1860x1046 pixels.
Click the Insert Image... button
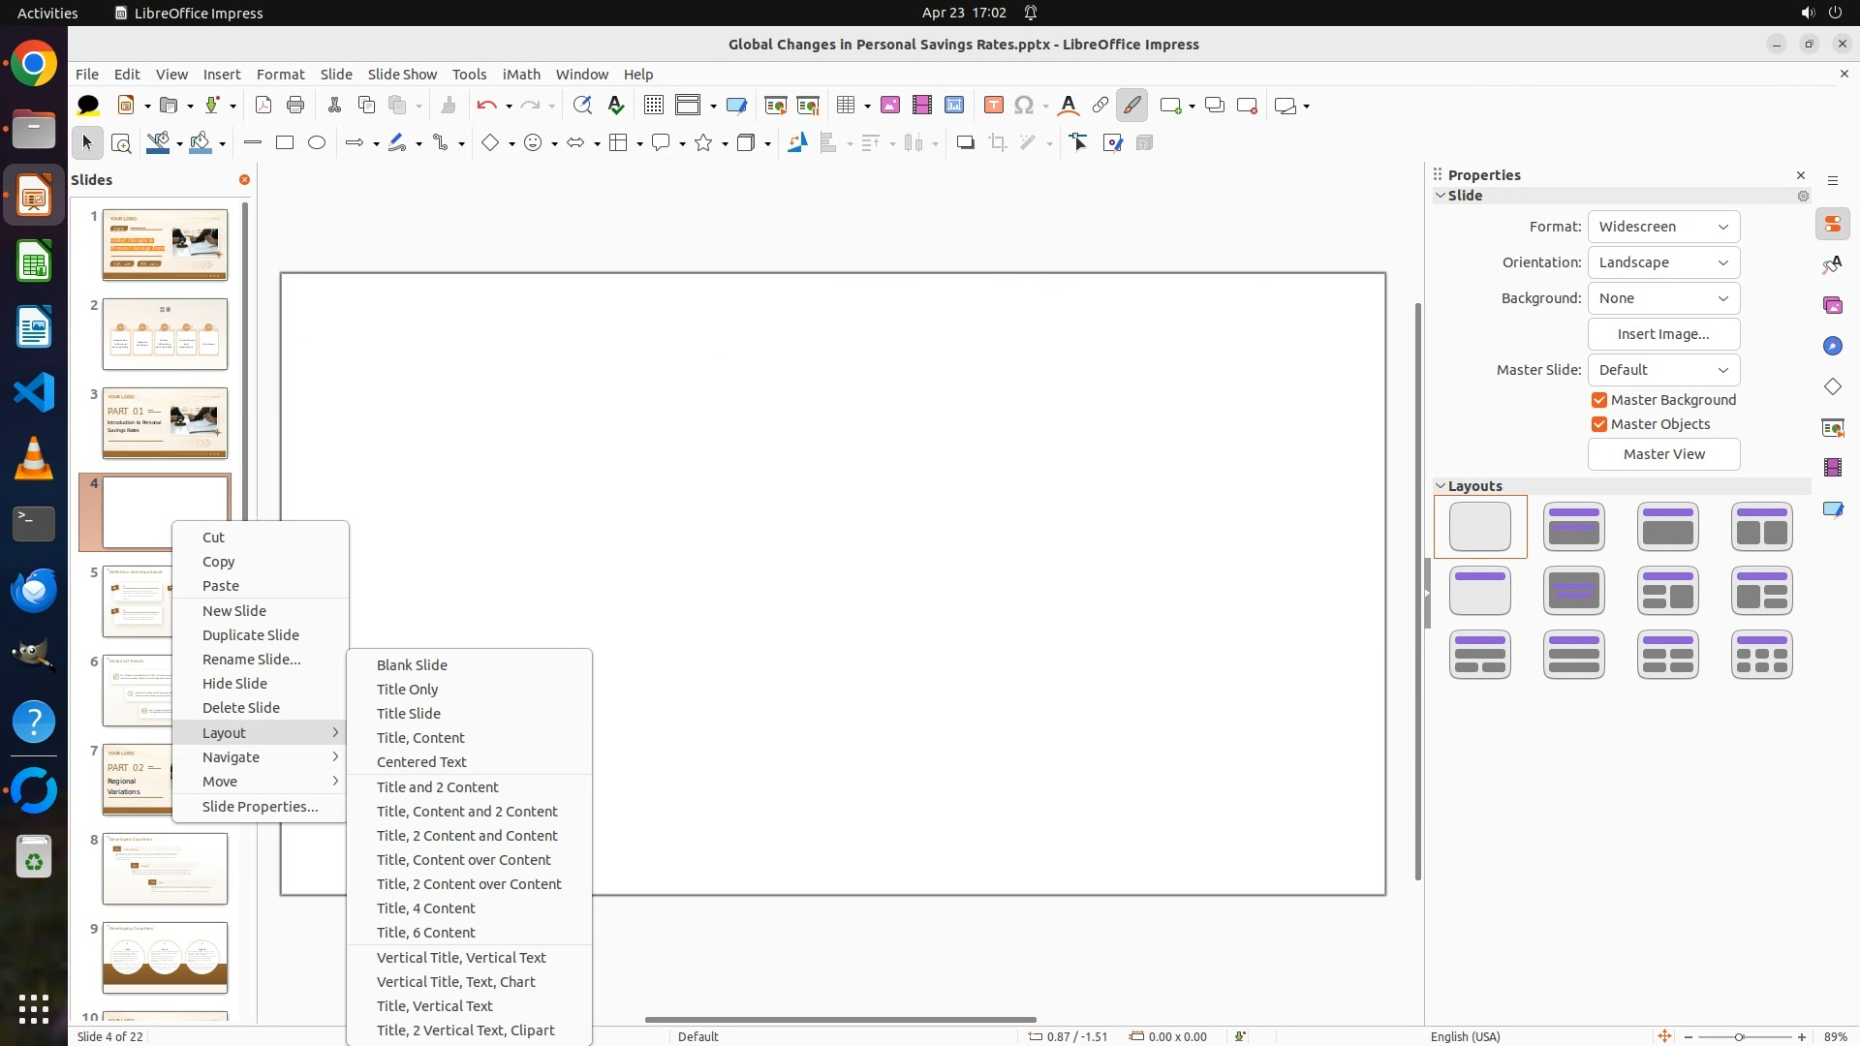[x=1663, y=334]
